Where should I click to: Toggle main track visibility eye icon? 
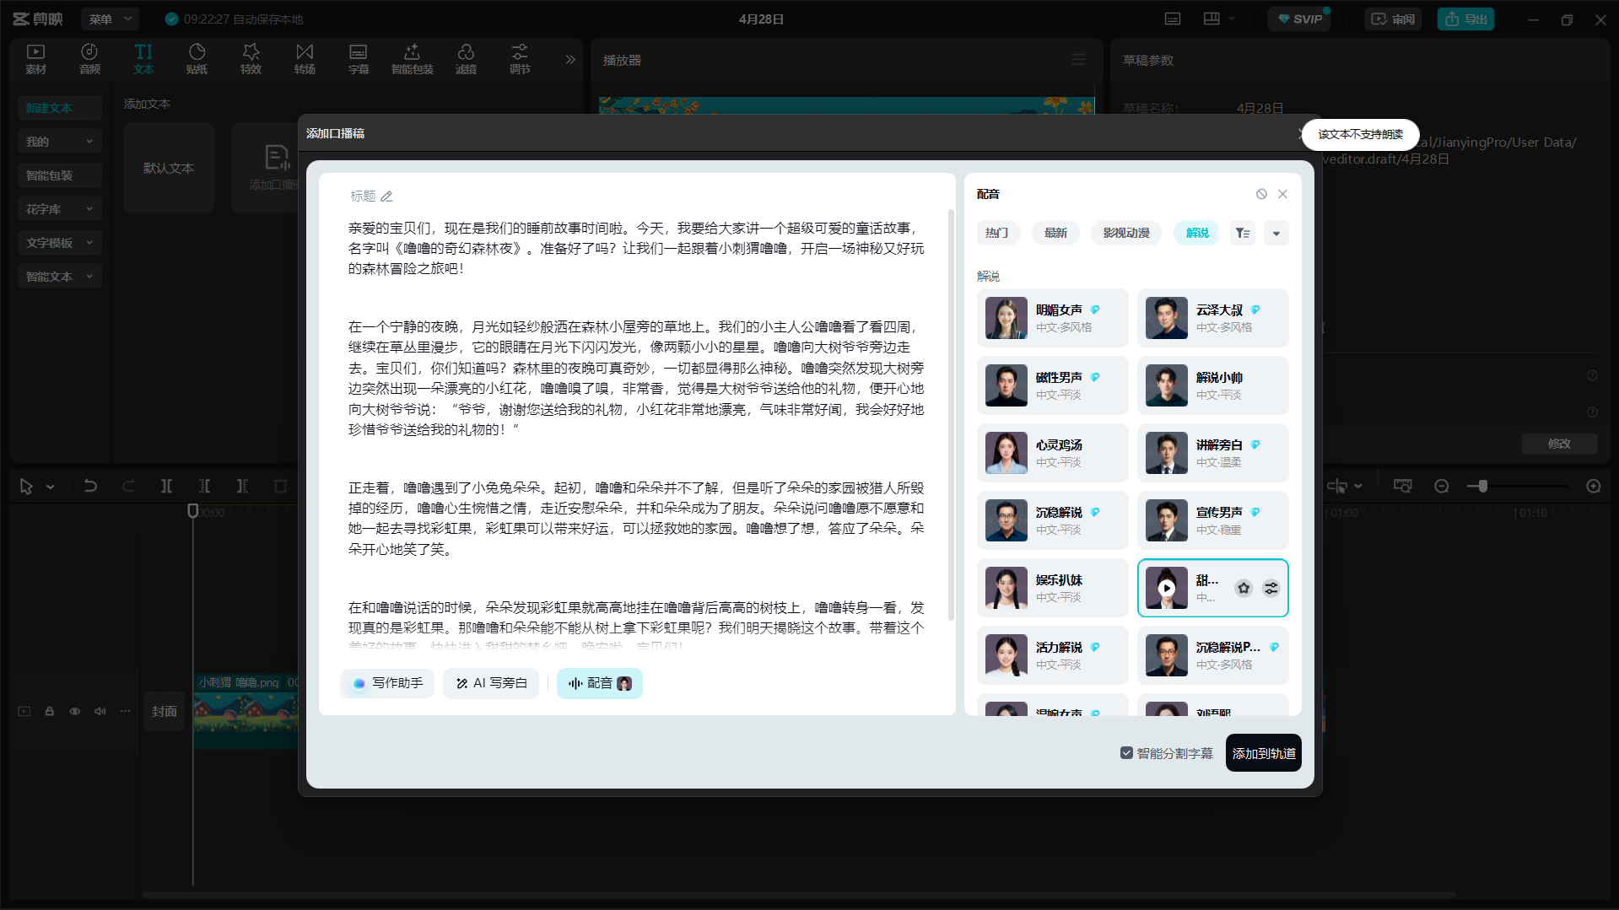point(75,711)
